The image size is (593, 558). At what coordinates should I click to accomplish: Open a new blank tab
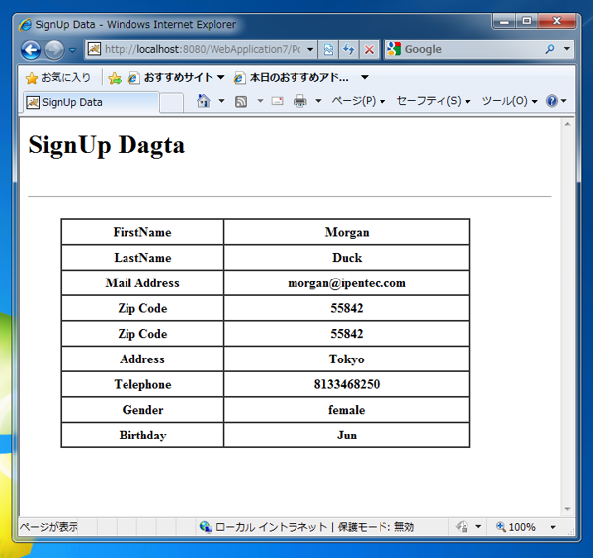[172, 103]
